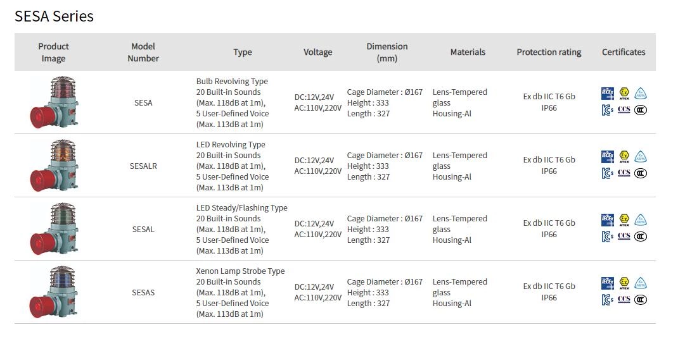
Task: Click the IECEx certificate icon for SESAL
Action: (x=608, y=220)
